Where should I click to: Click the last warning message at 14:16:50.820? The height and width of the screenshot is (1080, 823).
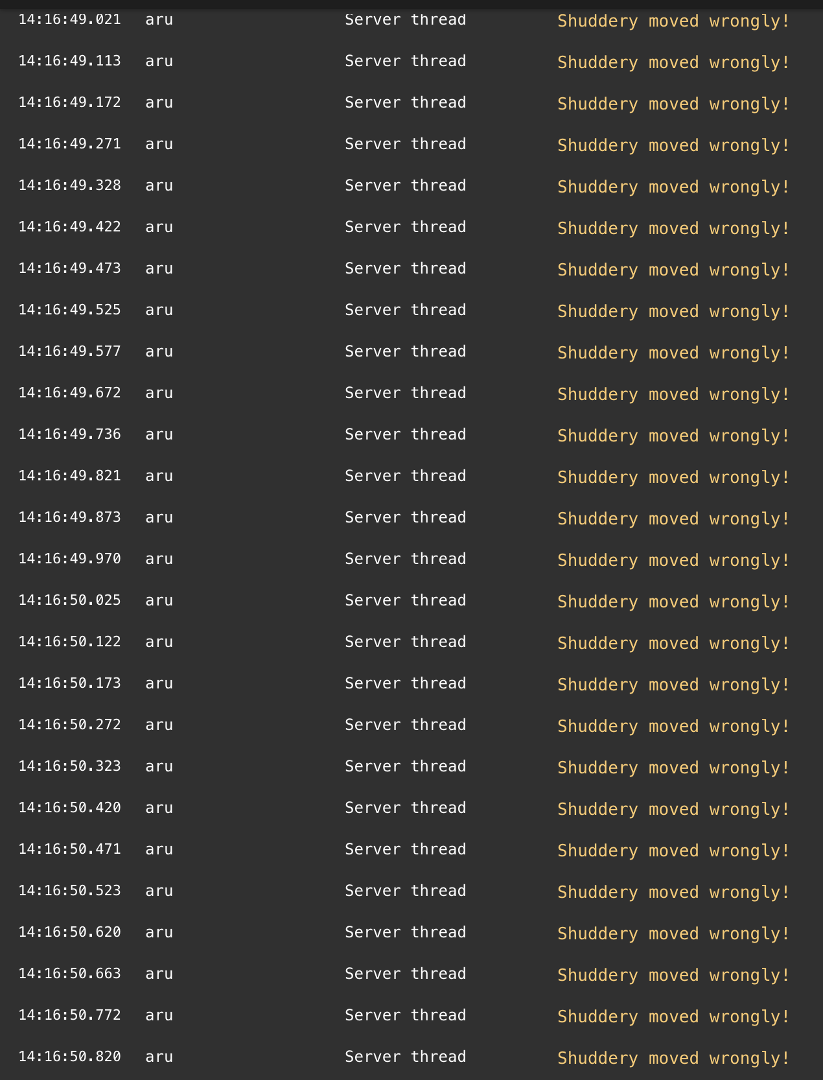click(673, 1058)
